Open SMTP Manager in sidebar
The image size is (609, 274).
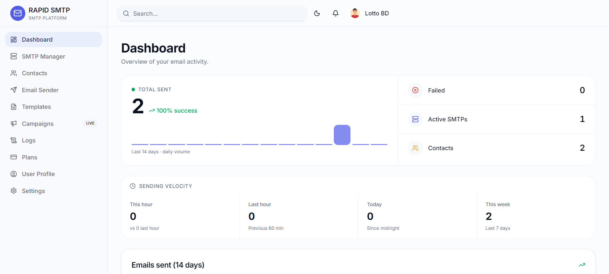coord(53,56)
